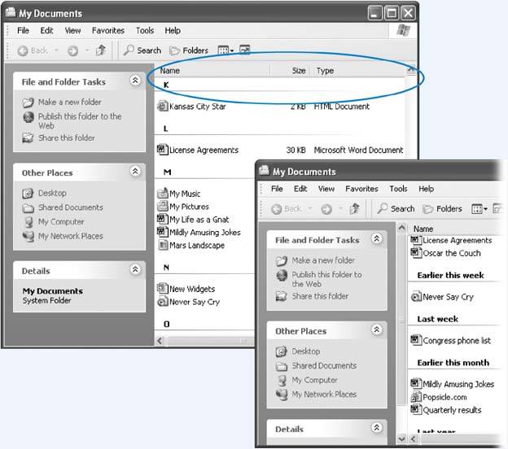Click Up folder icon in front window toolbar
Viewport: 508px width, 449px height.
click(x=354, y=208)
